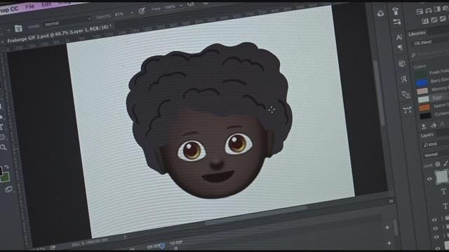Add track with lower timeline plus button

click(x=389, y=243)
